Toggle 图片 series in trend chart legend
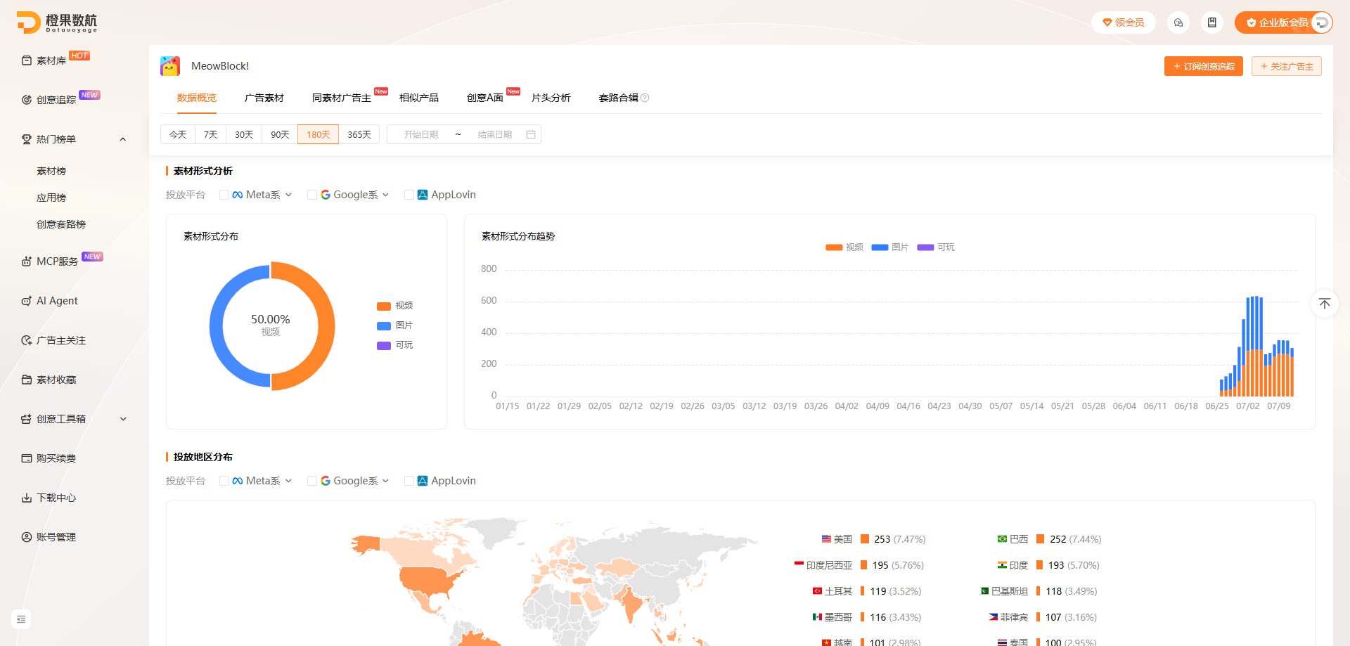Image resolution: width=1350 pixels, height=646 pixels. pos(890,247)
